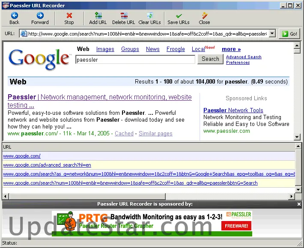Click the Add URL icon
The width and height of the screenshot is (304, 248).
coord(98,15)
